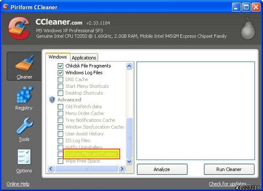Click the title bar CCleaner icon
The image size is (263, 191).
6,7
